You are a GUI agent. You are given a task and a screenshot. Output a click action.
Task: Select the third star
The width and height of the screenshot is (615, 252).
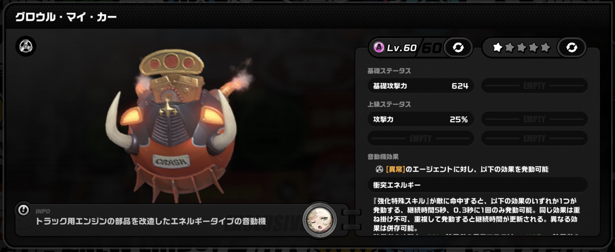point(522,47)
